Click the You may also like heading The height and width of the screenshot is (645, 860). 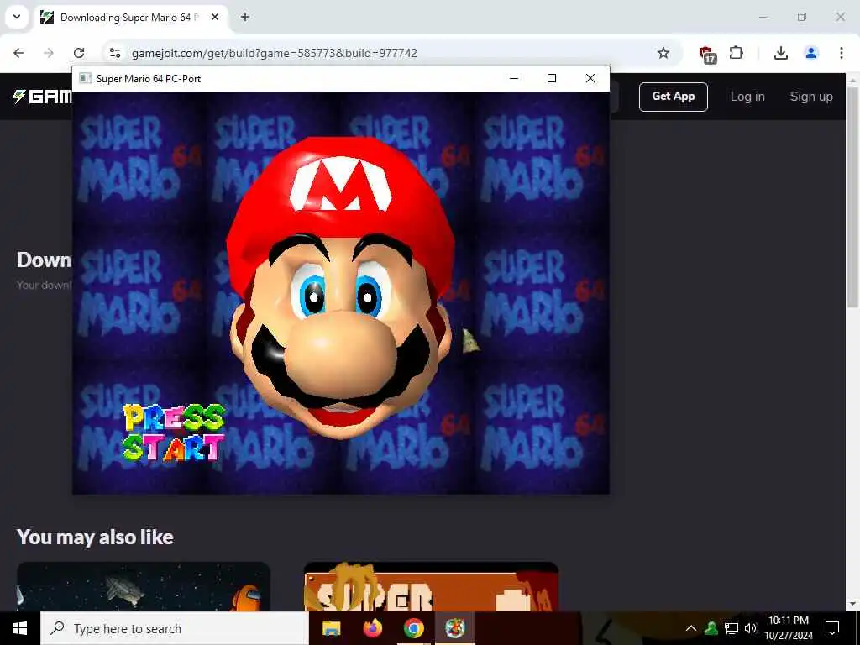[95, 537]
